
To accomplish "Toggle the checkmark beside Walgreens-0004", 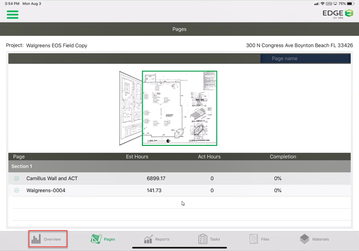I will click(x=17, y=190).
